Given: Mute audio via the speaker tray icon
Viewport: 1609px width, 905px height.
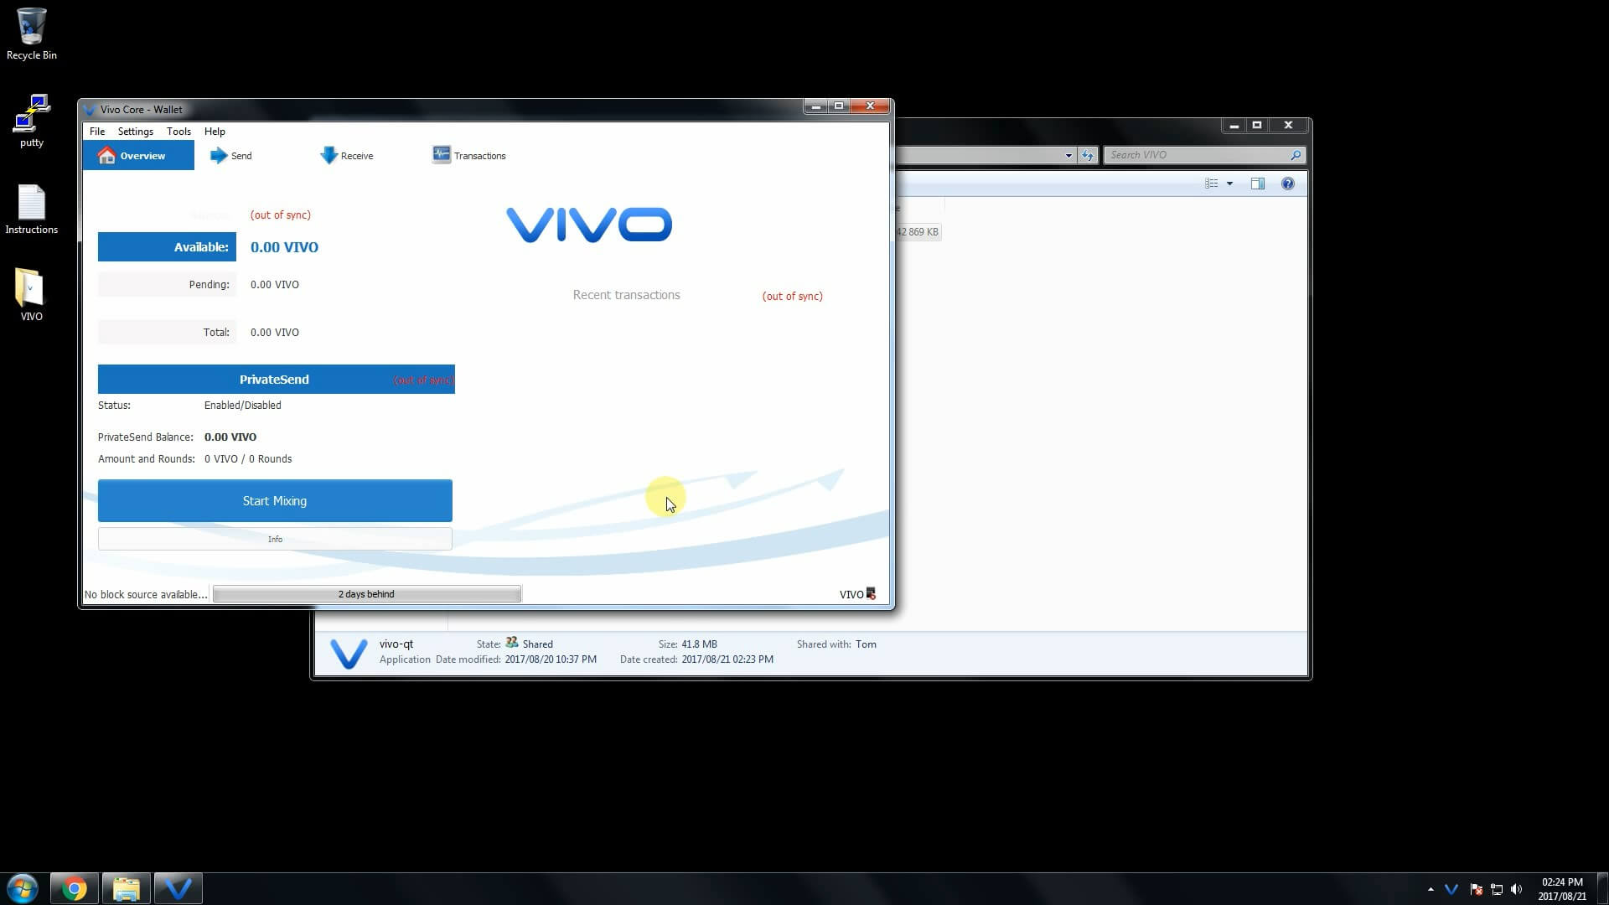Looking at the screenshot, I should [1518, 889].
